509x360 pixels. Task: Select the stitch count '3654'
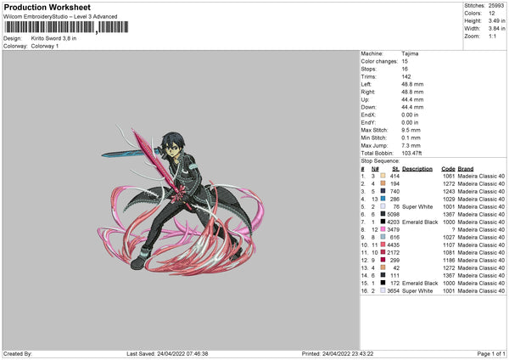pos(393,290)
